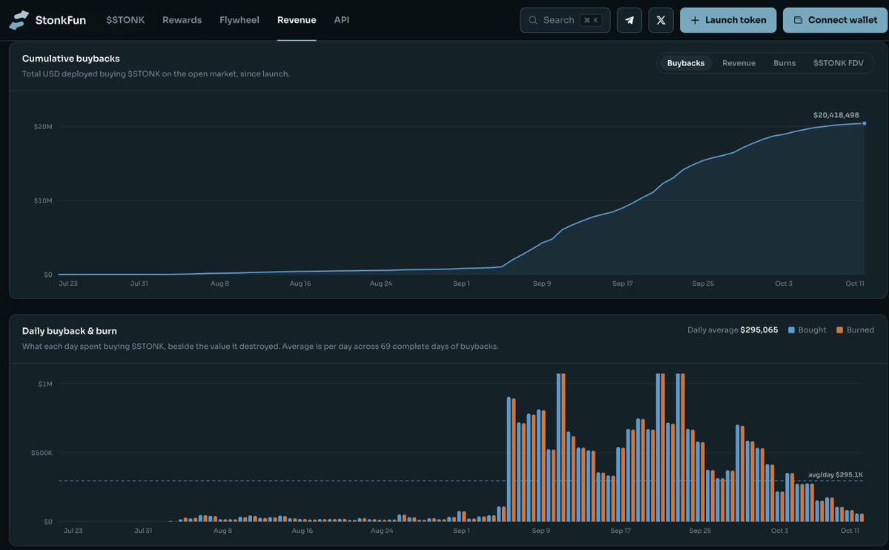Switch chart view to Revenue option
Image resolution: width=889 pixels, height=550 pixels.
(738, 63)
